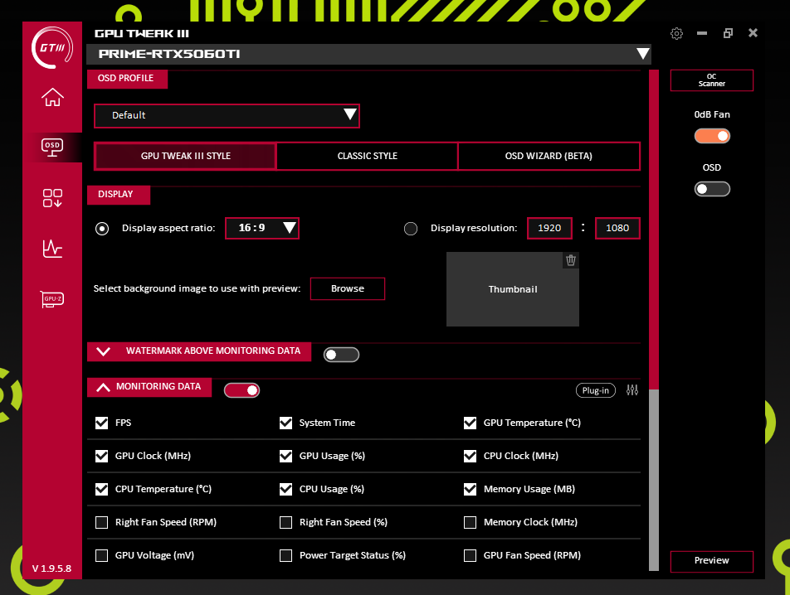Open the monitoring graph sidebar icon
The width and height of the screenshot is (790, 595).
pyautogui.click(x=52, y=249)
